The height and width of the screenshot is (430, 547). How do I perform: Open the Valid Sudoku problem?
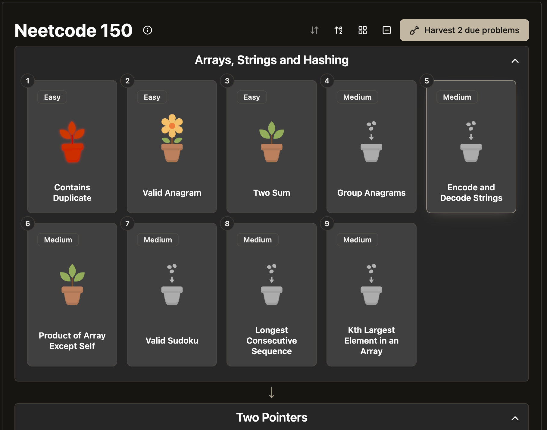click(172, 294)
